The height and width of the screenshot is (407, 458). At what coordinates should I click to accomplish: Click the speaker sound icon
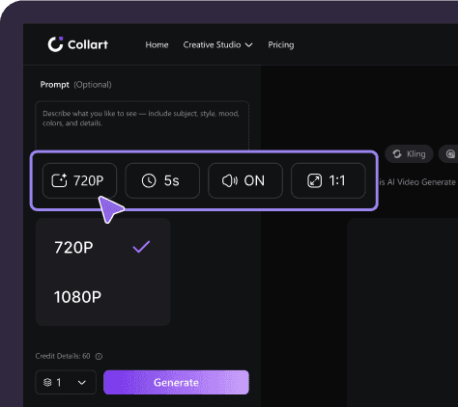[230, 180]
